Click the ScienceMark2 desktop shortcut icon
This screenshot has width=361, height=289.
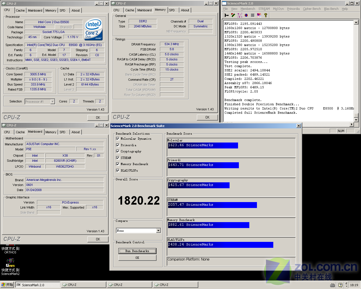point(10,262)
